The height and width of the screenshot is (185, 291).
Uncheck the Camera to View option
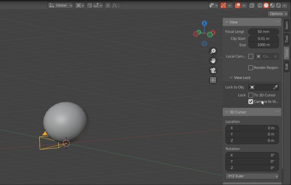(251, 101)
